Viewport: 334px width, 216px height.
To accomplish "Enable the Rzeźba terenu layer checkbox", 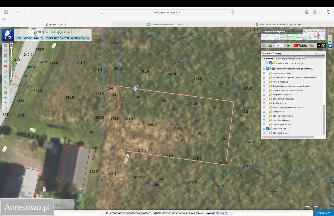I will tap(267, 103).
